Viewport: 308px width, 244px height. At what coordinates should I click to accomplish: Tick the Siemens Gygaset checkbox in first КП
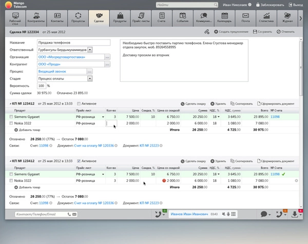(11, 117)
